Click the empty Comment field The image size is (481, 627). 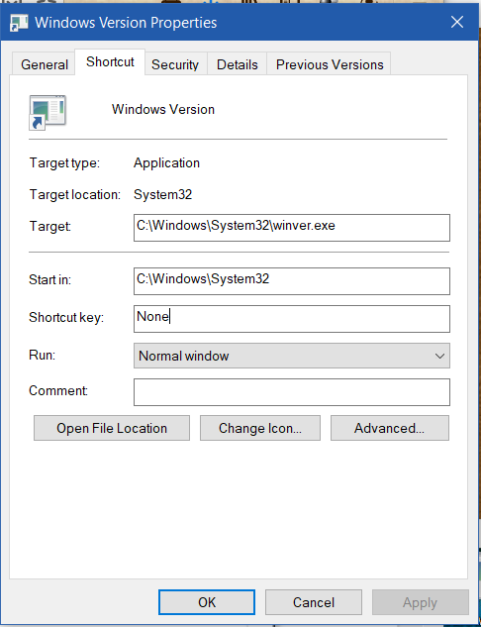(x=292, y=392)
